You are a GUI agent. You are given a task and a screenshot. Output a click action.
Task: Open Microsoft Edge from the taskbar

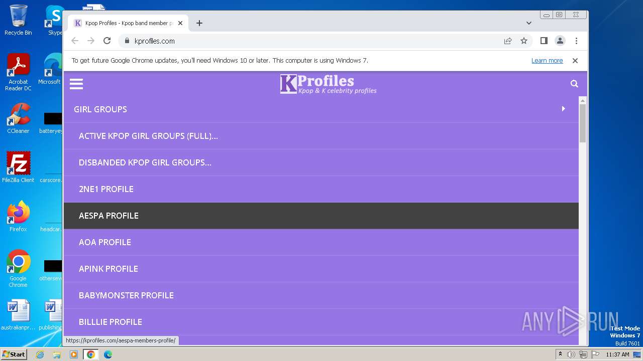108,354
